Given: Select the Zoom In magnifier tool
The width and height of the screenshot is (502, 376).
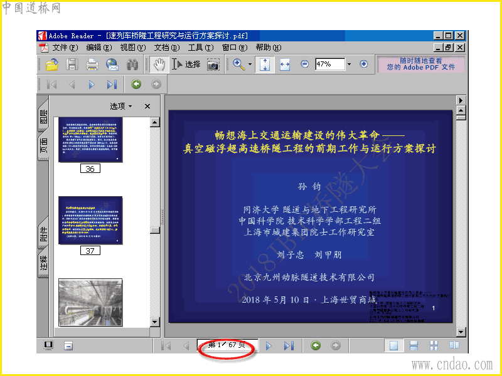Looking at the screenshot, I should [x=239, y=65].
